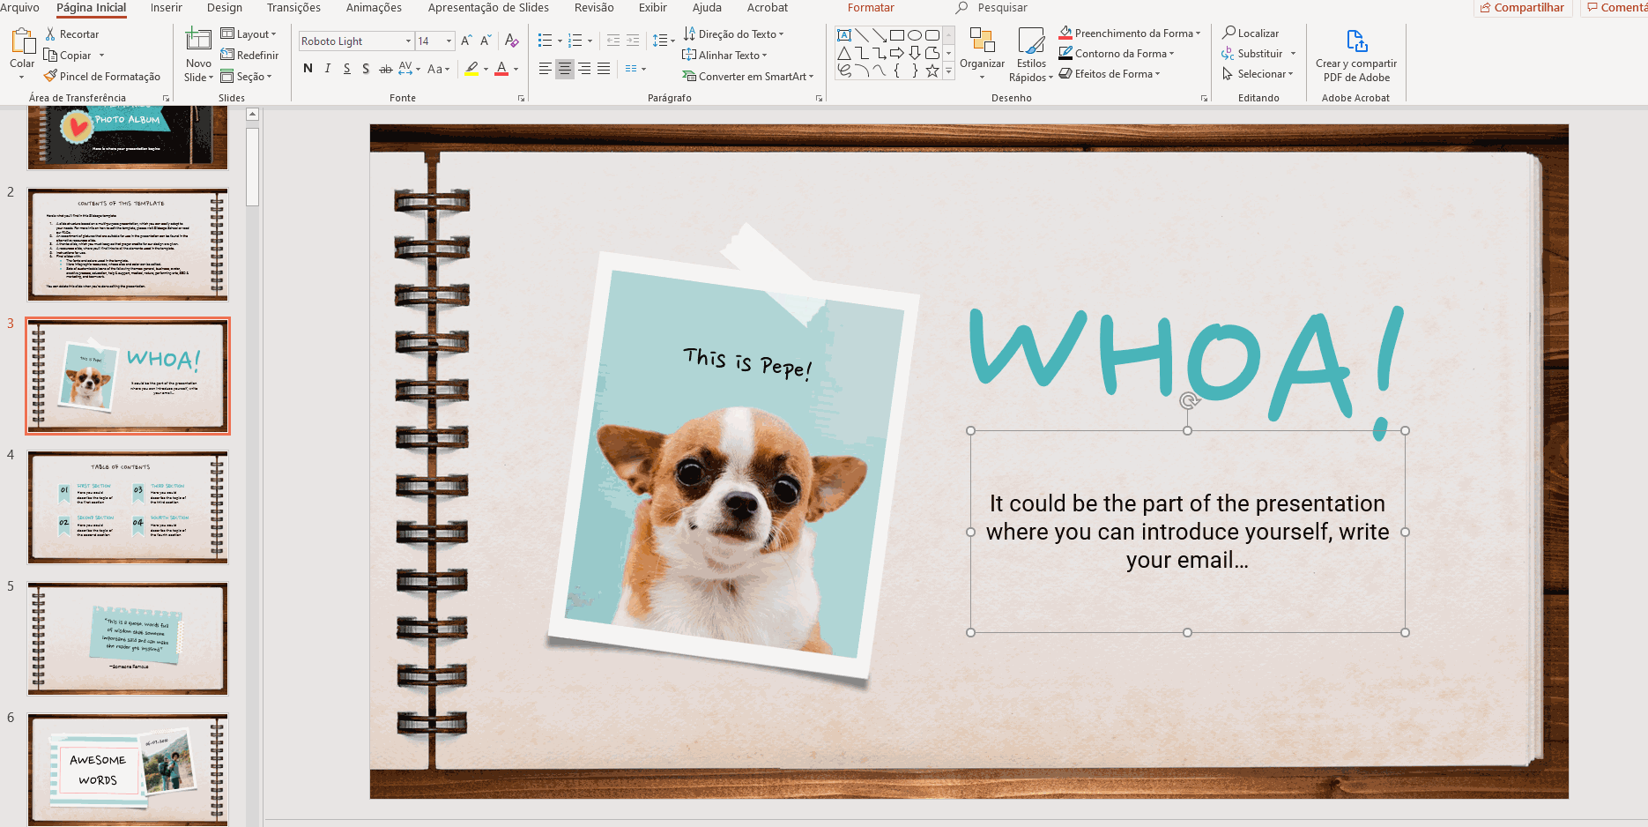Image resolution: width=1648 pixels, height=827 pixels.
Task: Click Crear y compartir PDF de Adobe
Action: click(1356, 55)
